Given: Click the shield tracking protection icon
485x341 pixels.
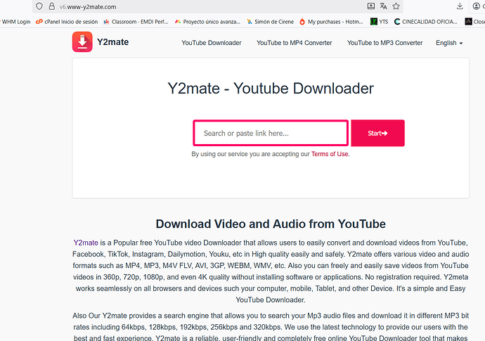Looking at the screenshot, I should pos(39,6).
